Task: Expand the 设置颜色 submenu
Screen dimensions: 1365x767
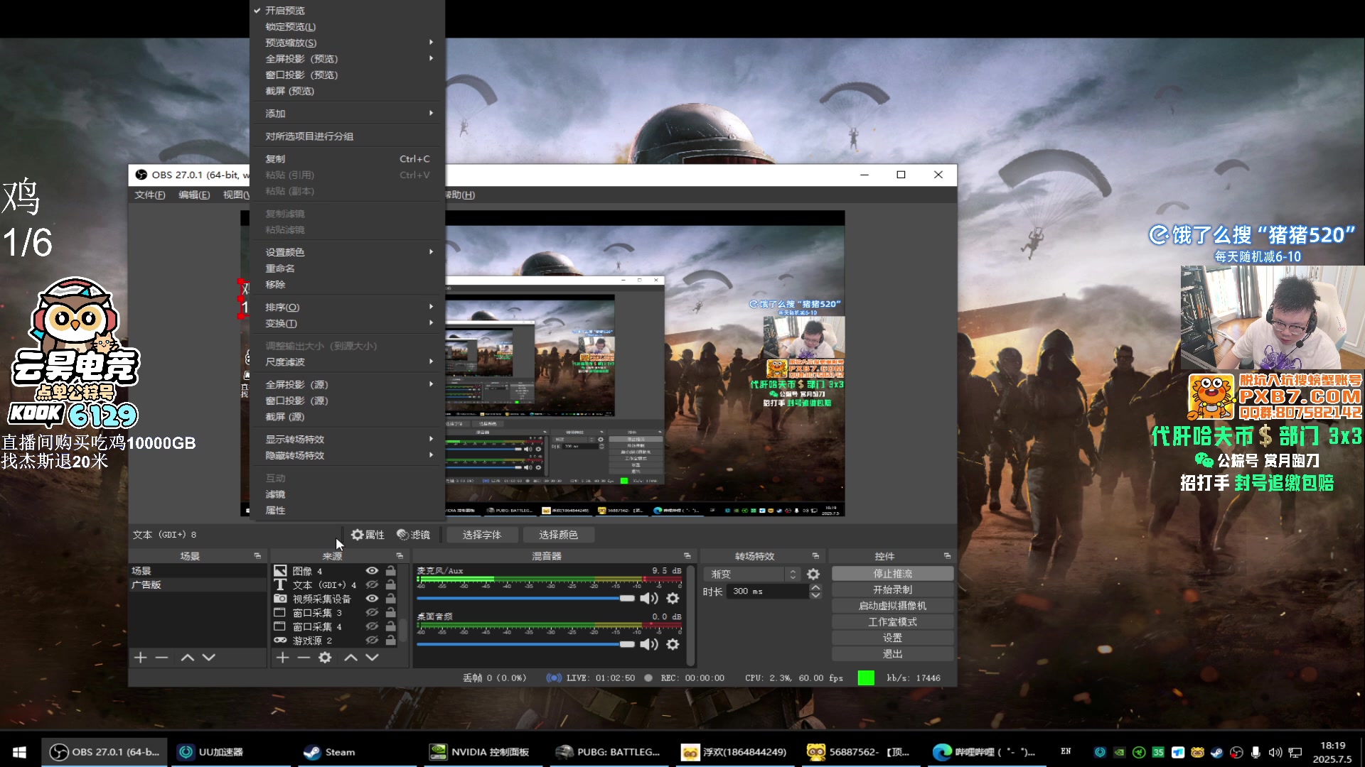Action: (x=347, y=252)
